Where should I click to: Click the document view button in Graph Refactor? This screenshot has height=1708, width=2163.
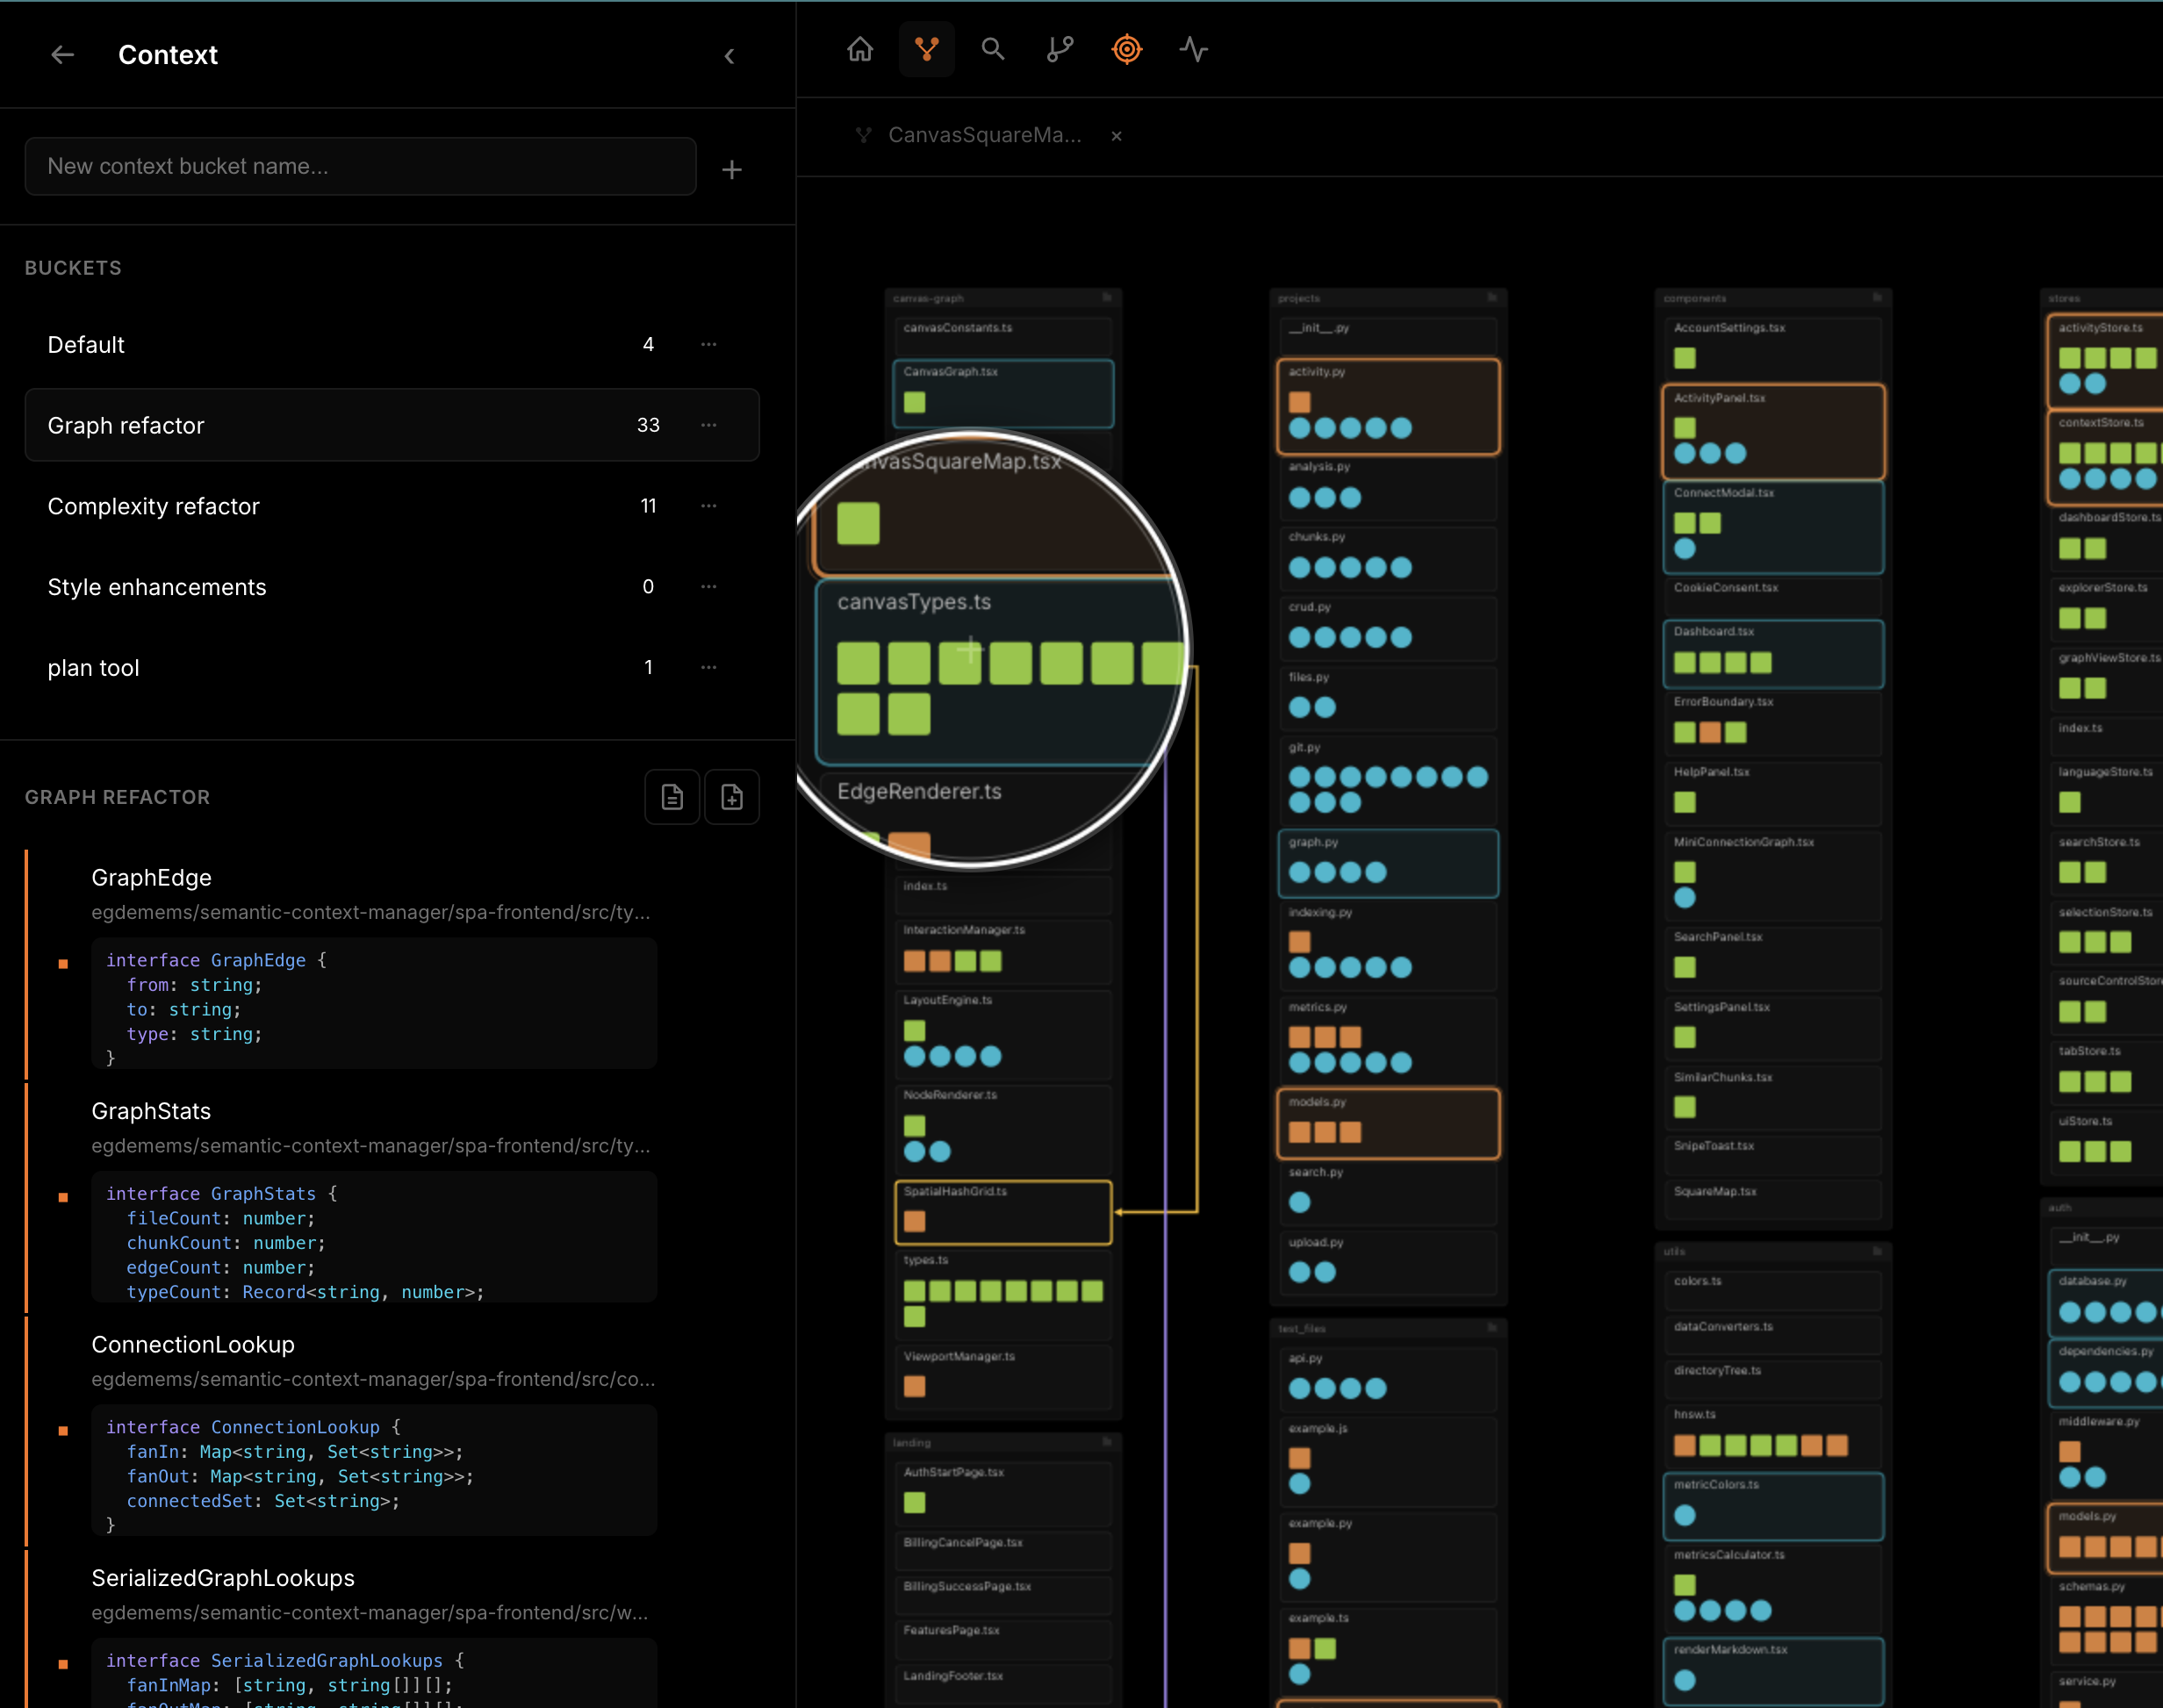click(672, 797)
